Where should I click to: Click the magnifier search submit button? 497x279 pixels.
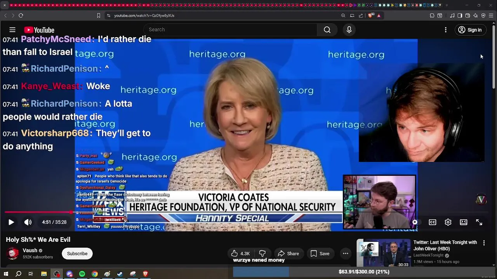[x=327, y=30]
